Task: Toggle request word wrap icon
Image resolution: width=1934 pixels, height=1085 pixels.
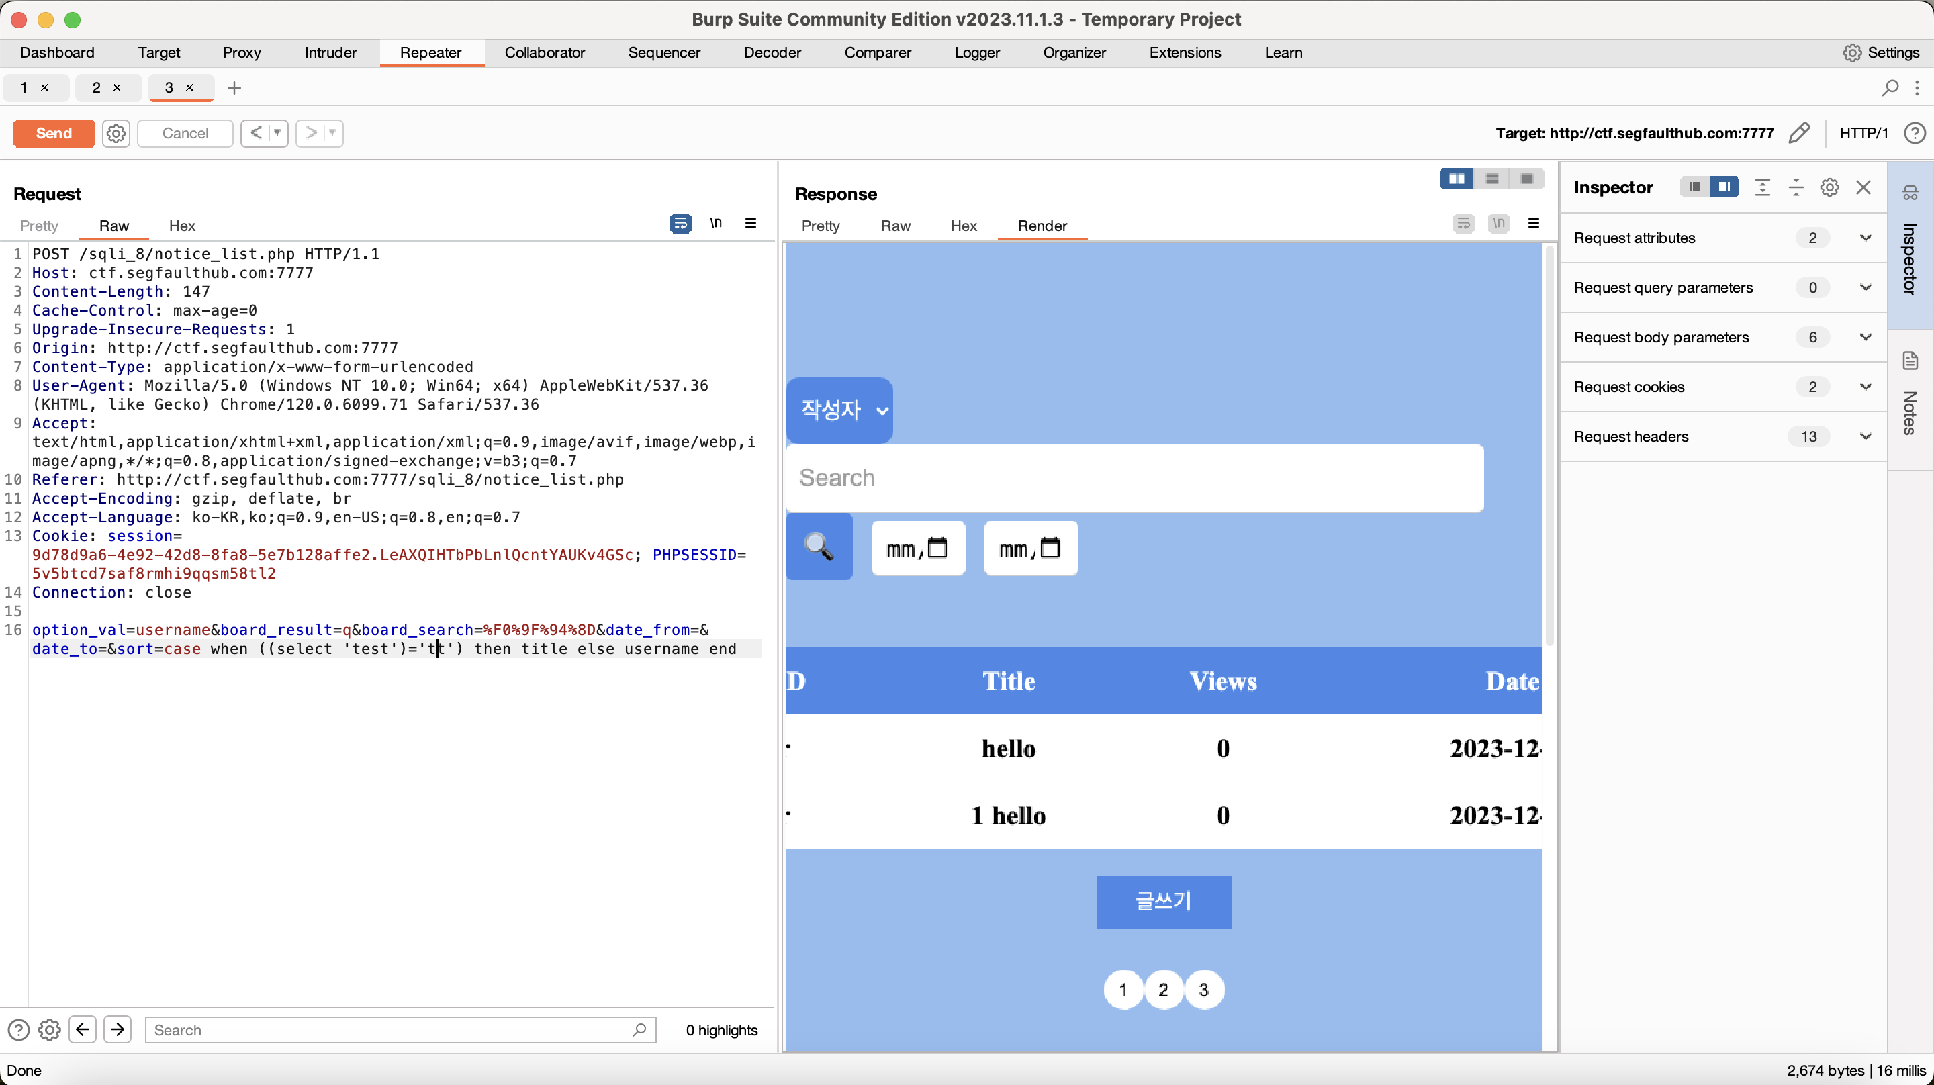Action: click(680, 223)
